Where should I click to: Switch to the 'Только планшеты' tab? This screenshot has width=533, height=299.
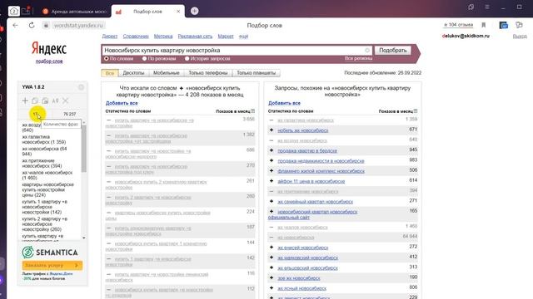pyautogui.click(x=257, y=73)
